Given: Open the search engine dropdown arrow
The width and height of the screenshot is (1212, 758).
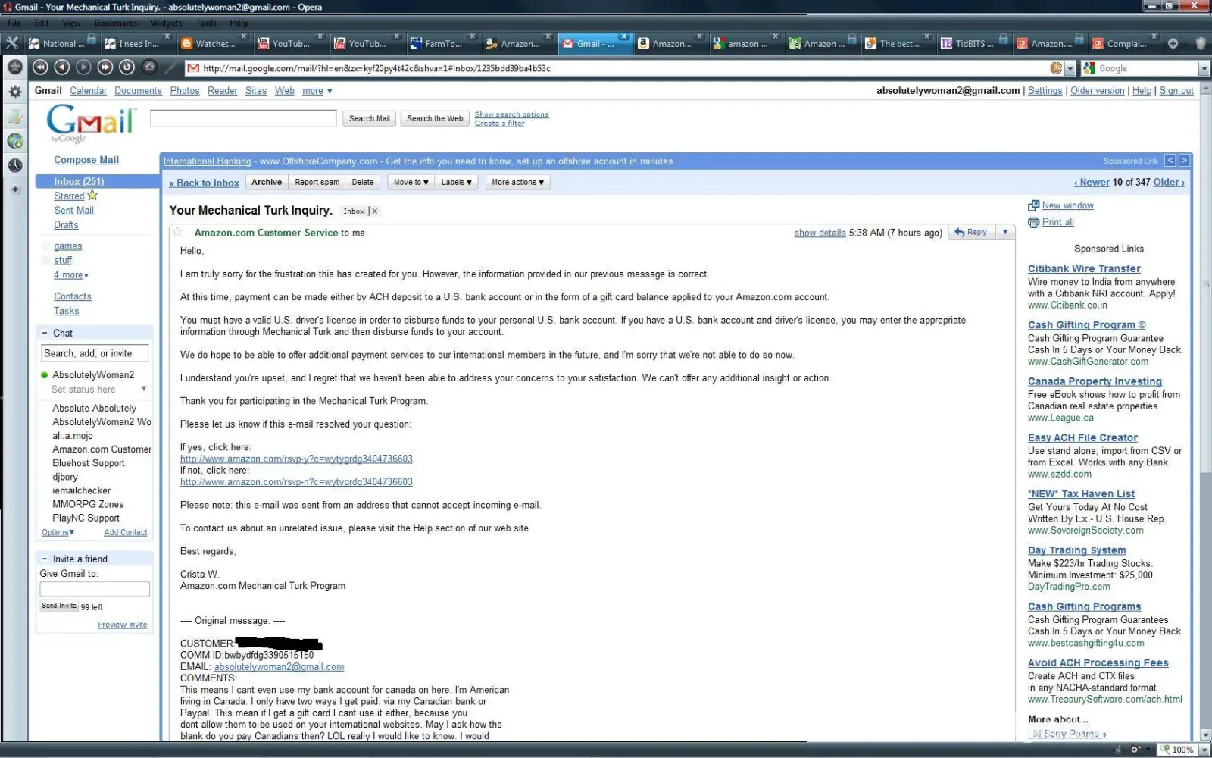Looking at the screenshot, I should 1204,69.
